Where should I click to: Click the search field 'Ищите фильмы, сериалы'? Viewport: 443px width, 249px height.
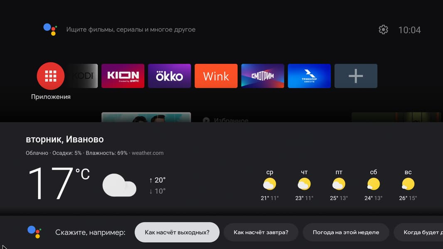(x=131, y=29)
